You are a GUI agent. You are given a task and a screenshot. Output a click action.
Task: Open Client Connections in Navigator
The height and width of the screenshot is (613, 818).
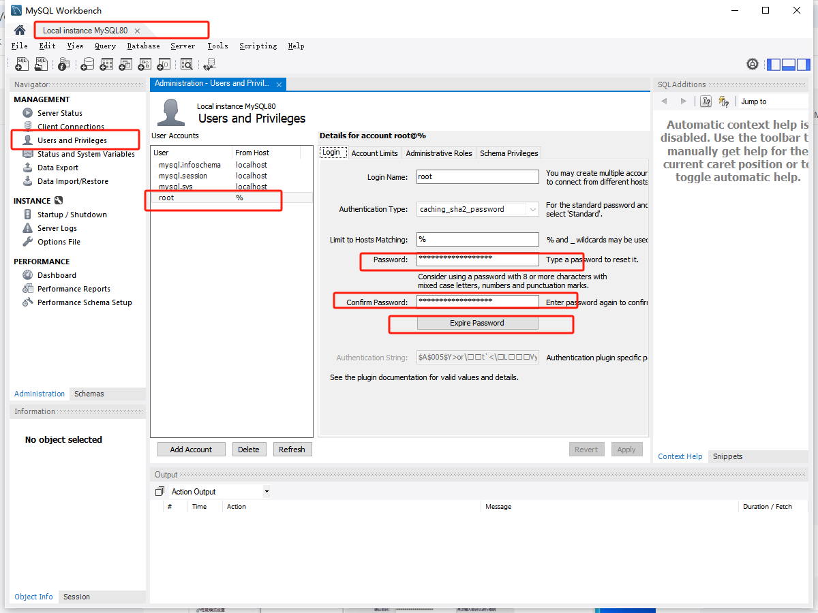click(x=71, y=127)
